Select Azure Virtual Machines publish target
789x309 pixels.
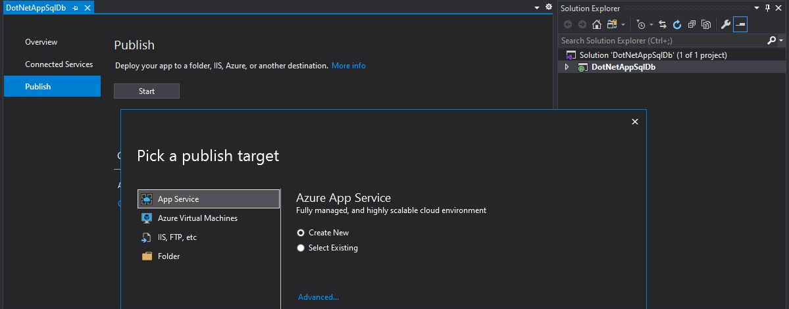(x=197, y=218)
